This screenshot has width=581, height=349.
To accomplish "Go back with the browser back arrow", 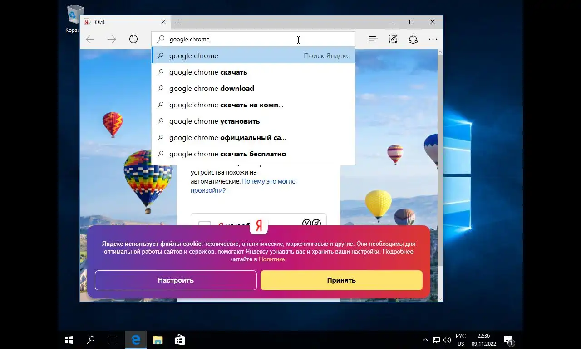I will (x=90, y=39).
